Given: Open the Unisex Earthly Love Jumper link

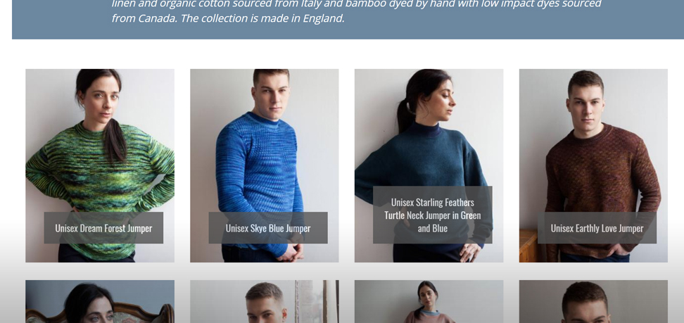Looking at the screenshot, I should 597,228.
